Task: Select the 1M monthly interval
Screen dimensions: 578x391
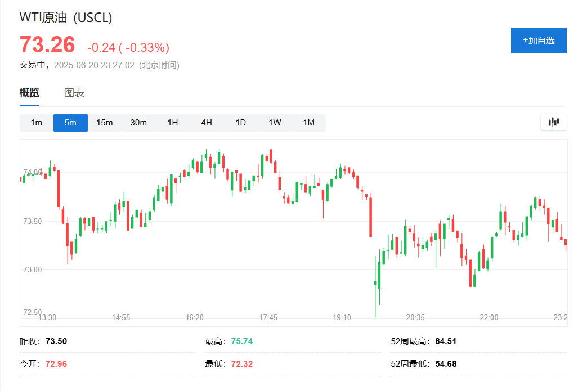Action: 309,123
